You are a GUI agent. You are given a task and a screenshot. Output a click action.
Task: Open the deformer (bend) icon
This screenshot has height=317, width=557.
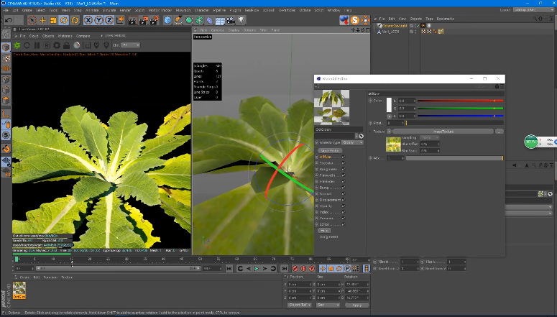(x=210, y=20)
